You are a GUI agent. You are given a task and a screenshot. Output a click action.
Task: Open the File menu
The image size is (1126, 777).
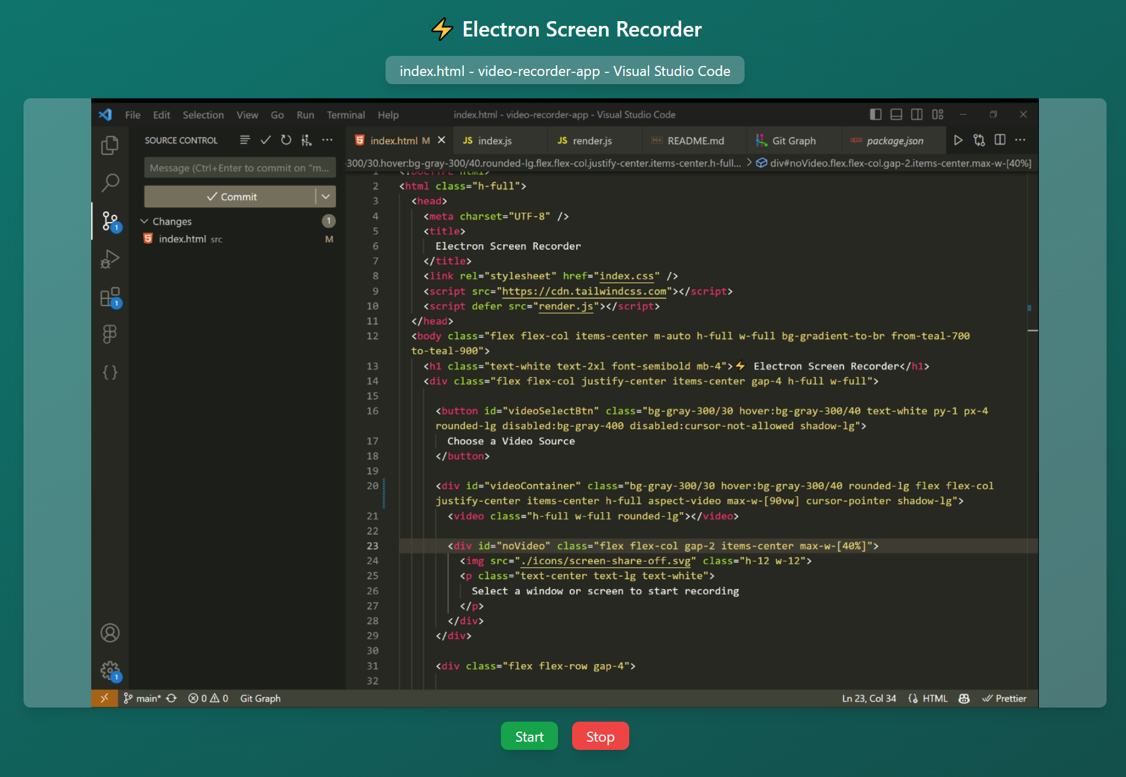click(132, 115)
